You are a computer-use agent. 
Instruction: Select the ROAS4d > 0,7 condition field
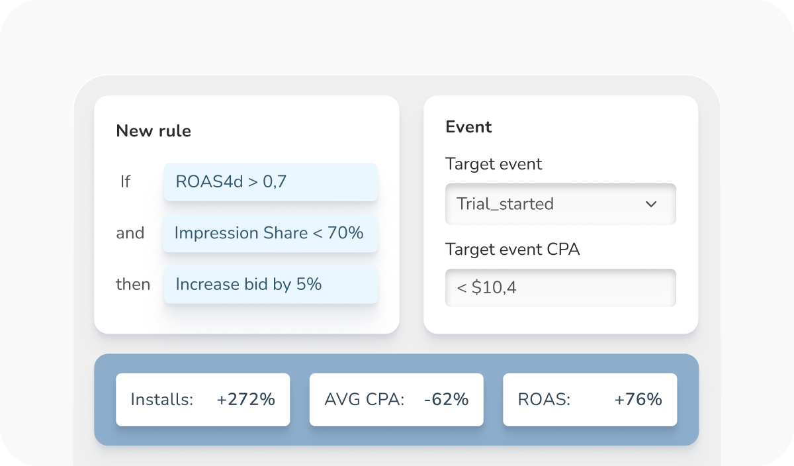tap(271, 182)
